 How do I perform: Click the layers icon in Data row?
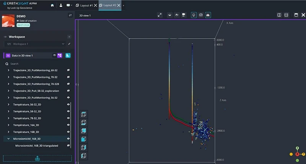(54, 55)
